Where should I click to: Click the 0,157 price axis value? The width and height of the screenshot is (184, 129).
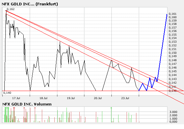pyautogui.click(x=173, y=28)
